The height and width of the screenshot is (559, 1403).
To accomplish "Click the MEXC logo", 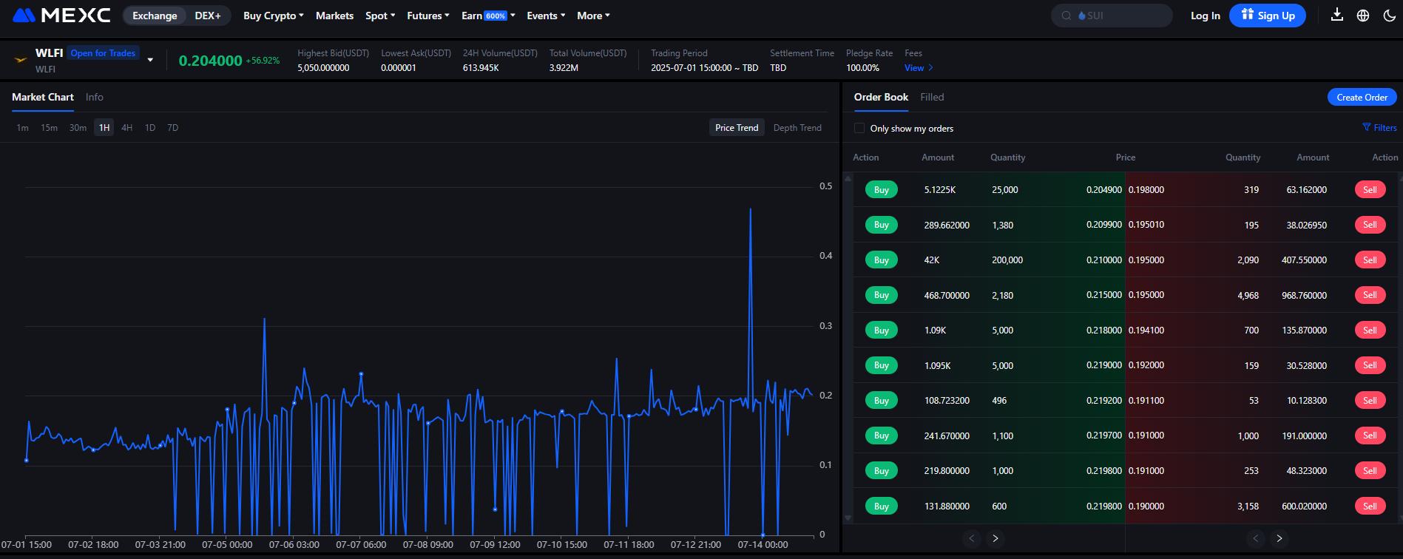I will click(x=62, y=16).
